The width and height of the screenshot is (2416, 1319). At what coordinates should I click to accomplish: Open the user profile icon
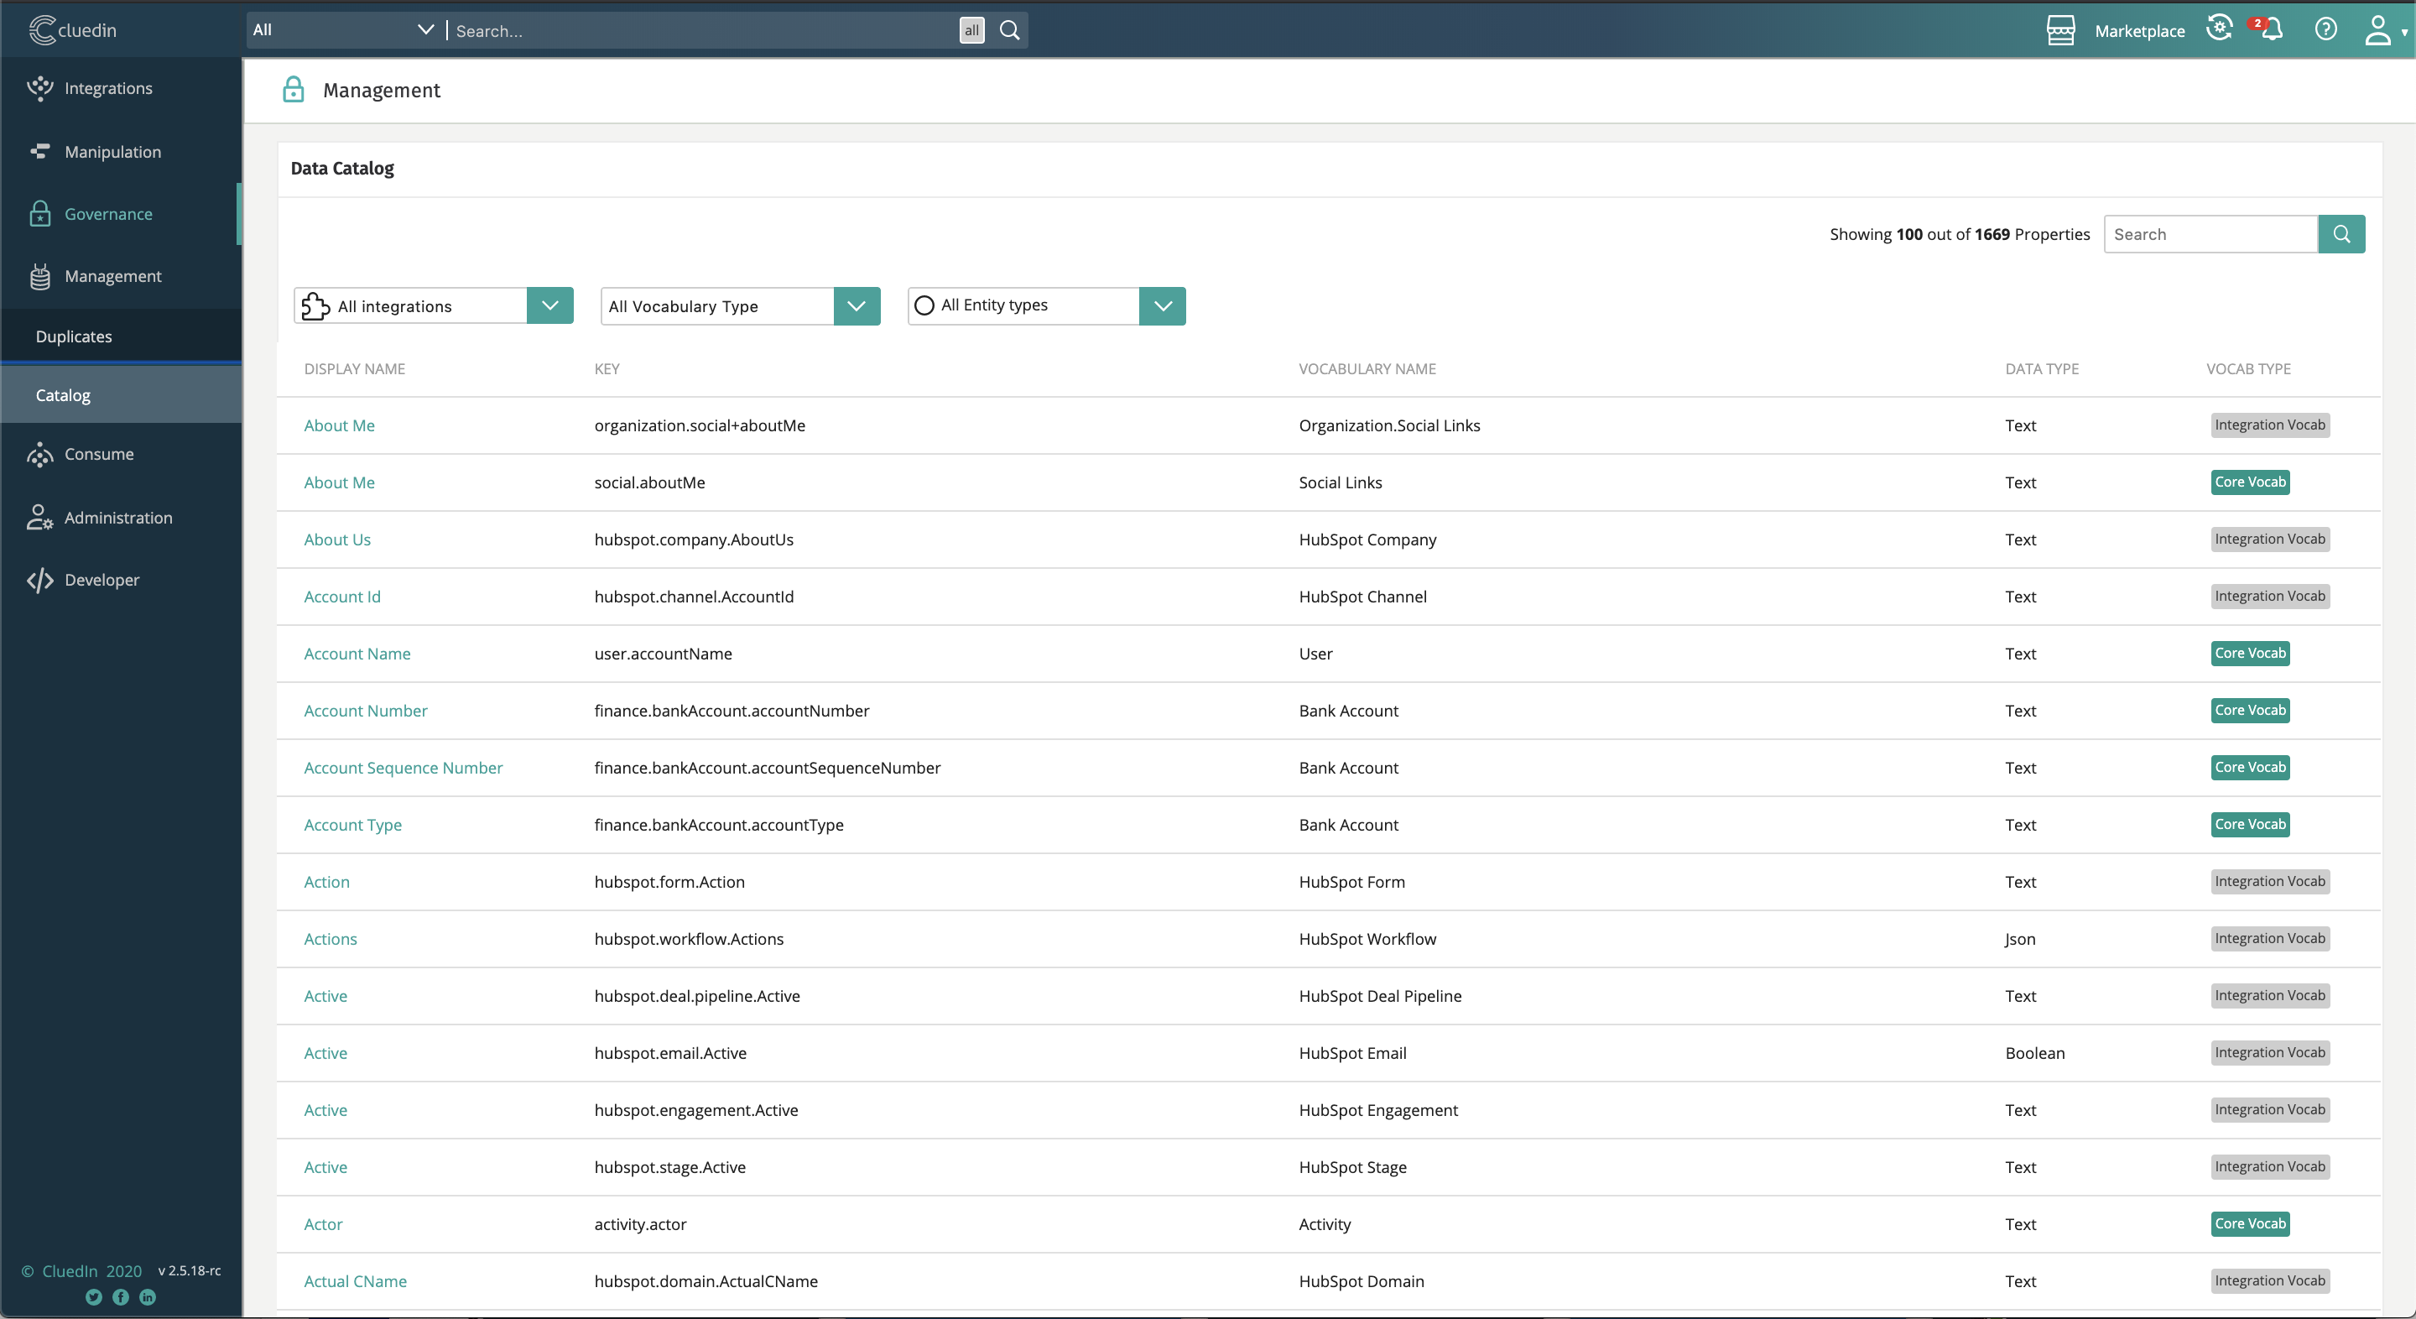(x=2377, y=30)
